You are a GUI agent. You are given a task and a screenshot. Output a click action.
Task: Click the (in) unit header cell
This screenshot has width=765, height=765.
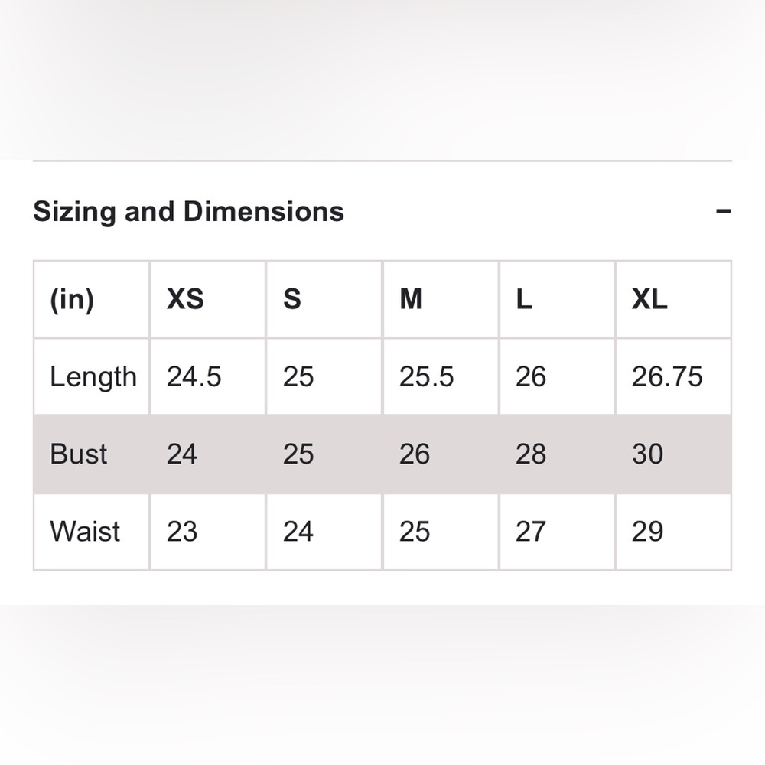pyautogui.click(x=72, y=300)
